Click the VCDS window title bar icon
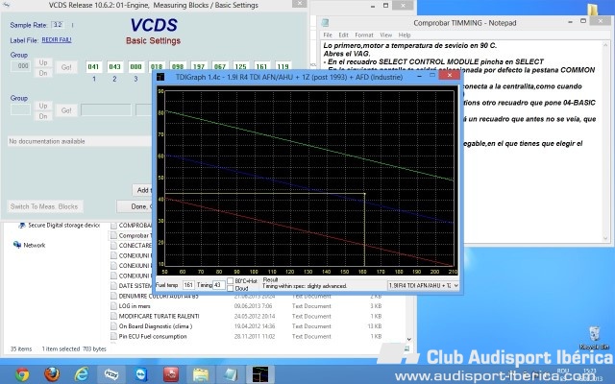 [7, 5]
